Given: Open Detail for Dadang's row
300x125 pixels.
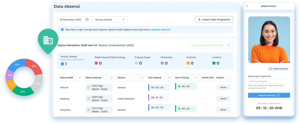Looking at the screenshot, I should (x=223, y=98).
